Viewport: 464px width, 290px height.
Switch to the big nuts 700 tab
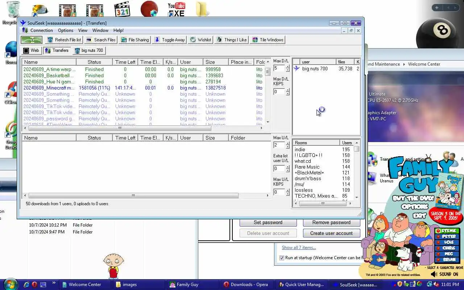[89, 50]
